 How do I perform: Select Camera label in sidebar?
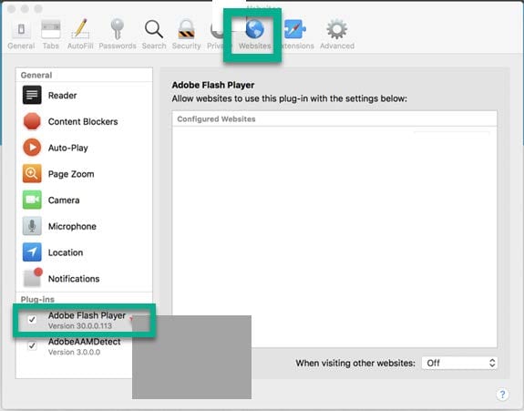(x=64, y=200)
